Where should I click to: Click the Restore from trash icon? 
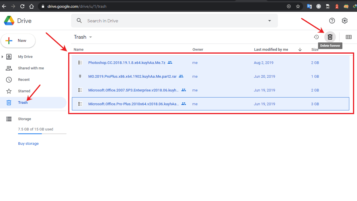point(316,37)
